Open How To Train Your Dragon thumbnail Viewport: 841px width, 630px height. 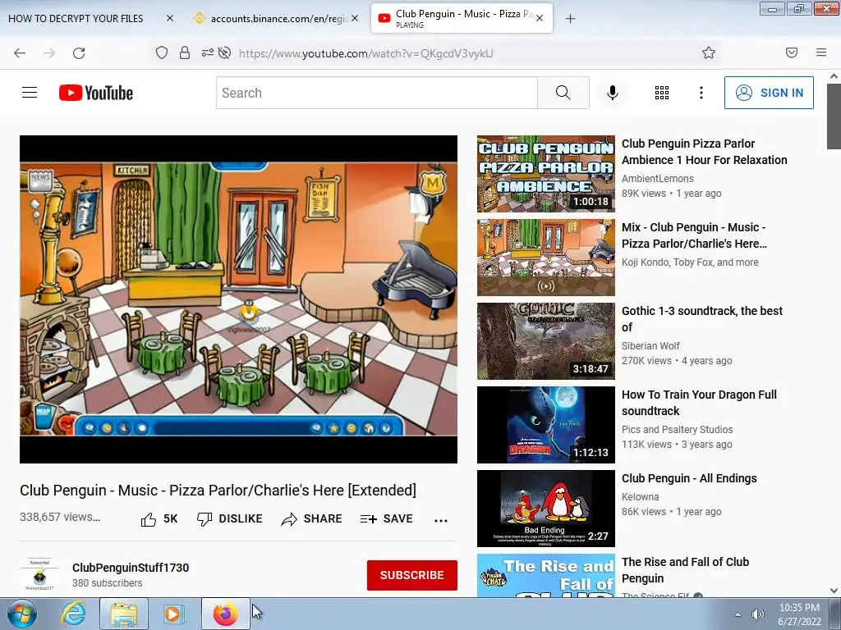click(x=546, y=425)
